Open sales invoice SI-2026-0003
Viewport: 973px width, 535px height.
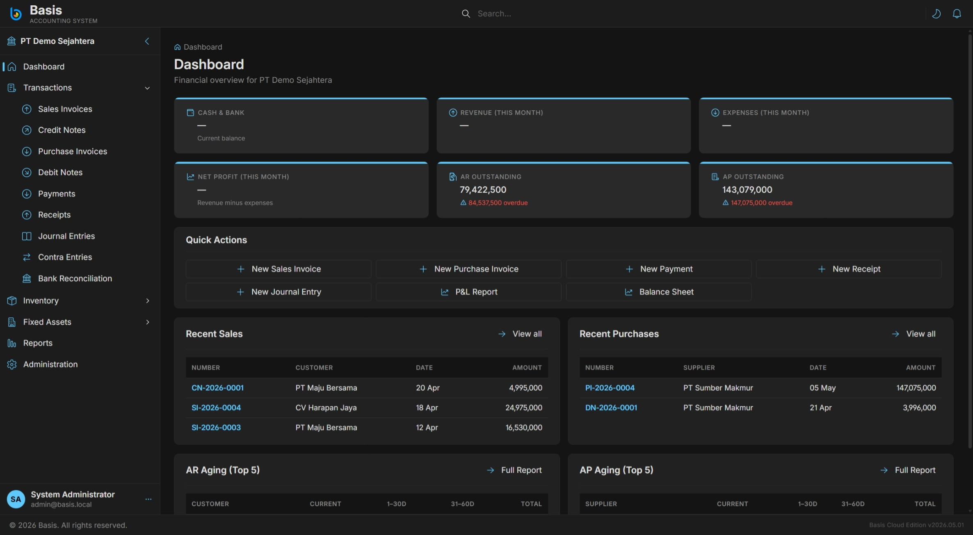coord(216,427)
